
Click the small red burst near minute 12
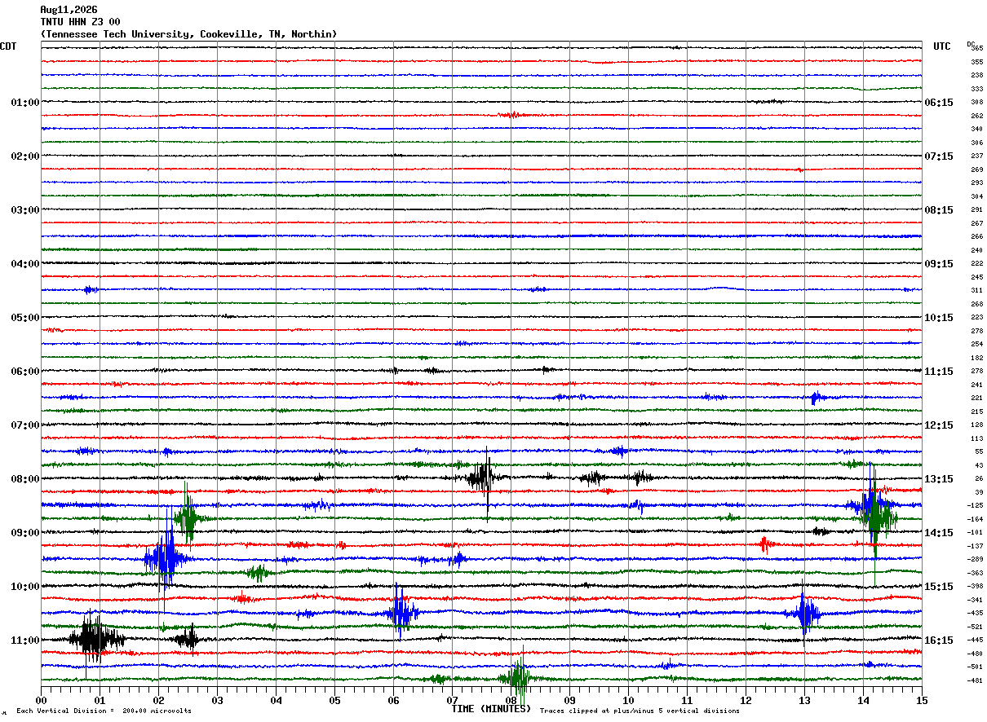(x=764, y=544)
